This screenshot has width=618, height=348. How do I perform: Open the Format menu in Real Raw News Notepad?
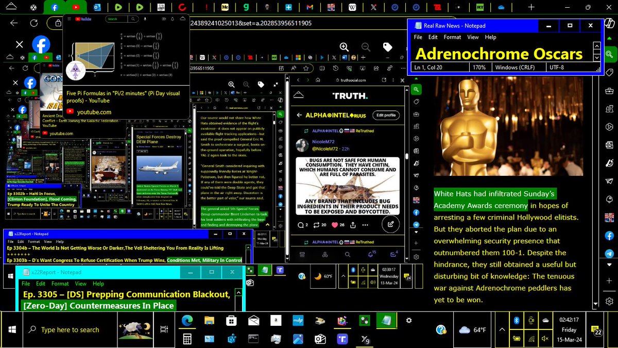(x=452, y=37)
